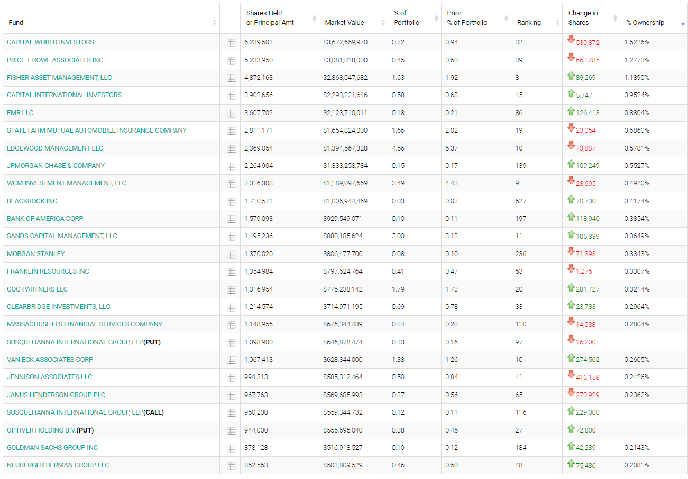Open grid icon in Susquehanna (PUT) row
Screen dimensions: 688x479
pyautogui.click(x=231, y=343)
